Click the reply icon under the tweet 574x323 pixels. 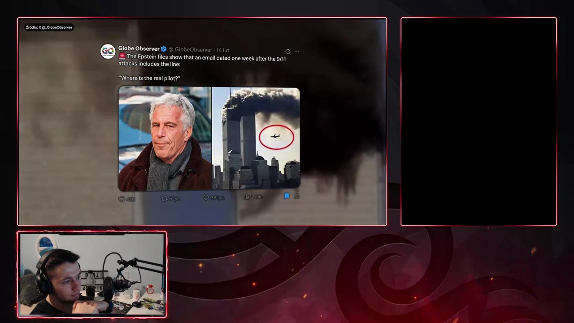(x=122, y=199)
